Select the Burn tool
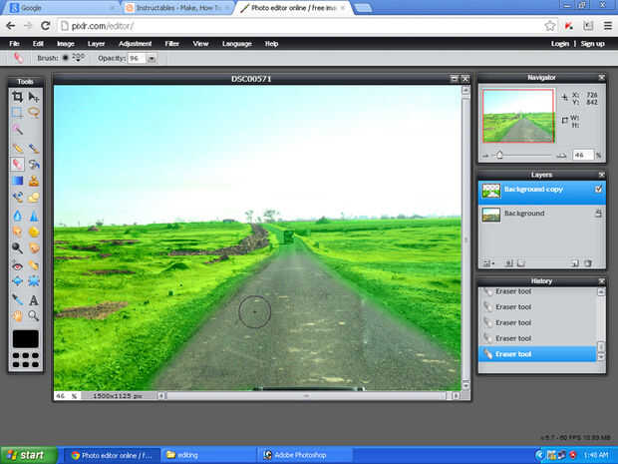 pos(34,248)
